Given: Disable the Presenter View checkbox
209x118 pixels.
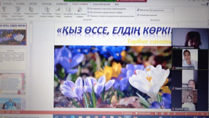Looking at the screenshot, I should click(138, 15).
